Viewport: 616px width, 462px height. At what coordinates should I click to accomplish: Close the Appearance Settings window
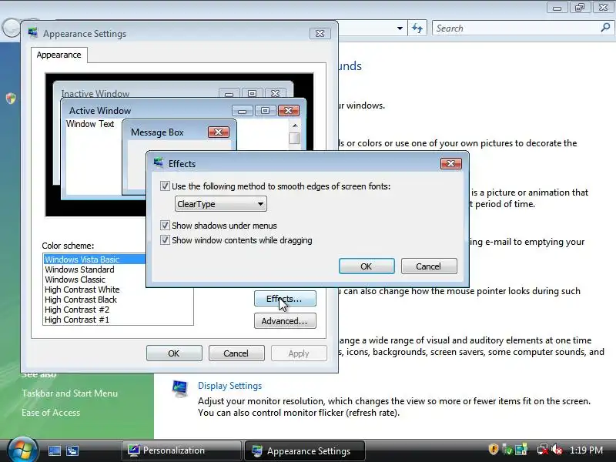coord(320,33)
